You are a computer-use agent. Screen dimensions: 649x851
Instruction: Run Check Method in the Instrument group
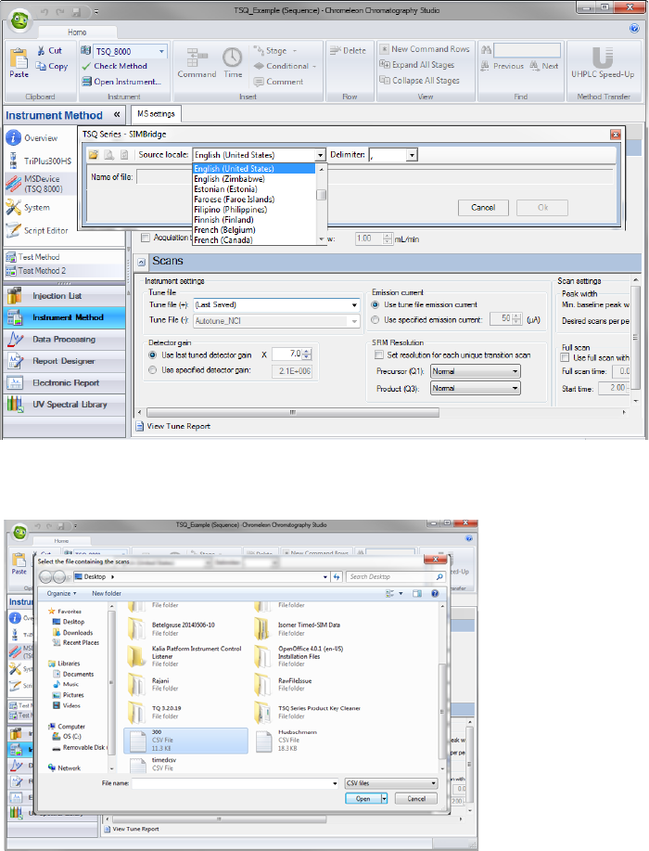(x=114, y=66)
